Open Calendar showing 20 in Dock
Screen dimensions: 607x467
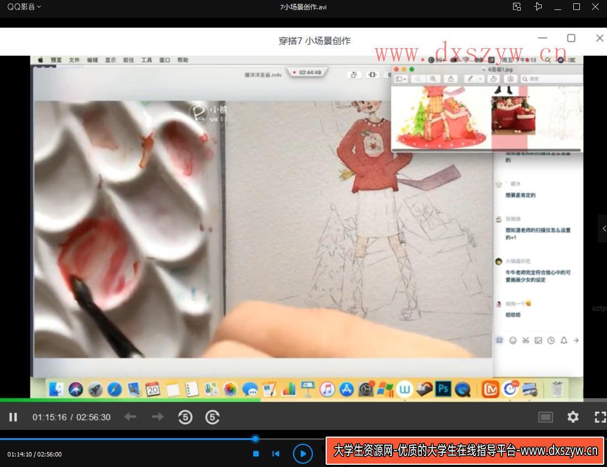(153, 389)
